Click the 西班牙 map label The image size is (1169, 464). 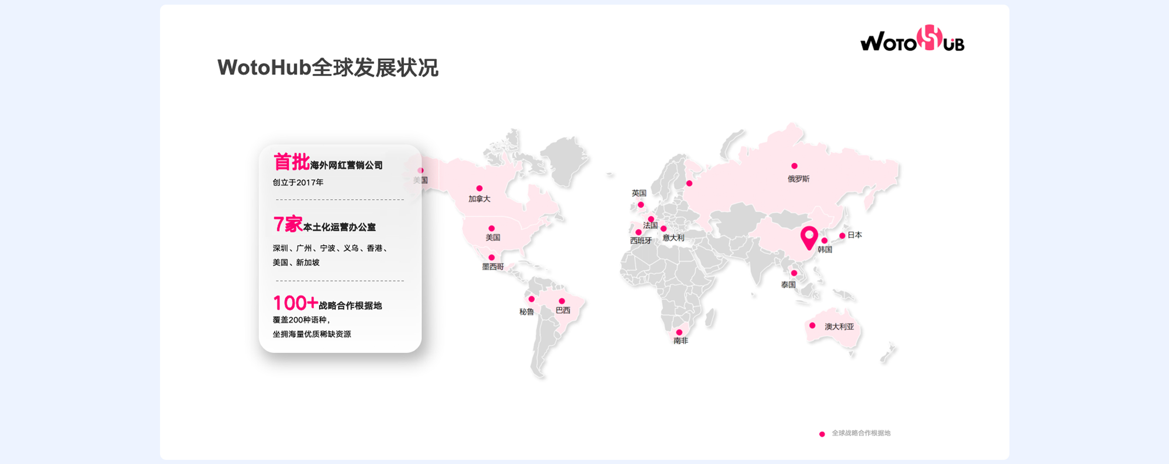(x=641, y=241)
